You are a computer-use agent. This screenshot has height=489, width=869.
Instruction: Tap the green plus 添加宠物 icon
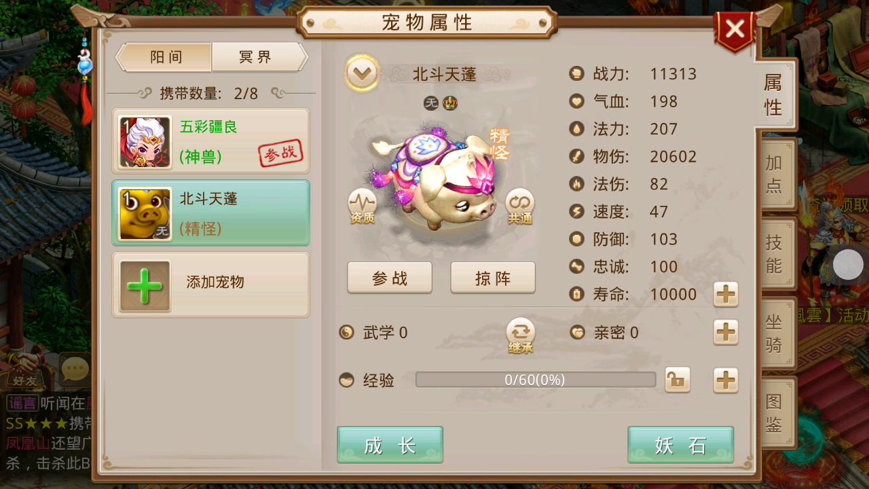pyautogui.click(x=145, y=286)
